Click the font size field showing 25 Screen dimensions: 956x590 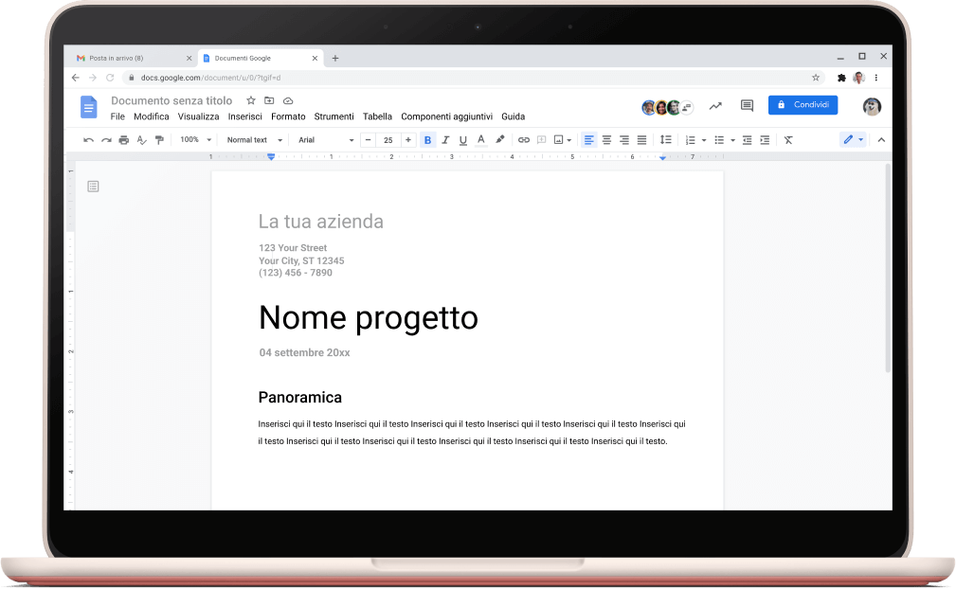[388, 140]
